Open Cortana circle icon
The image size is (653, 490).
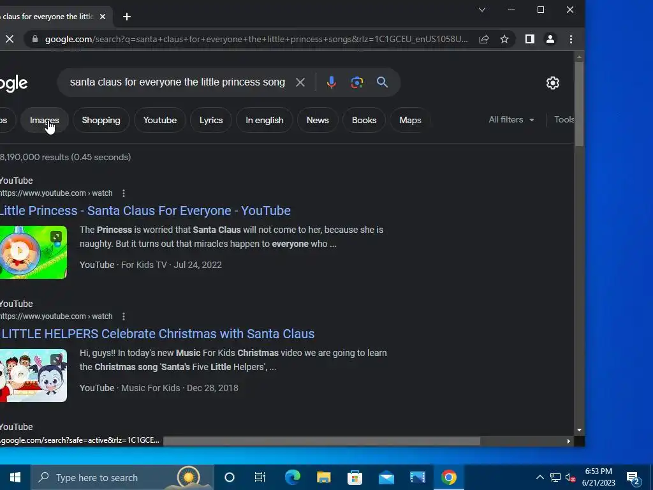pos(230,477)
